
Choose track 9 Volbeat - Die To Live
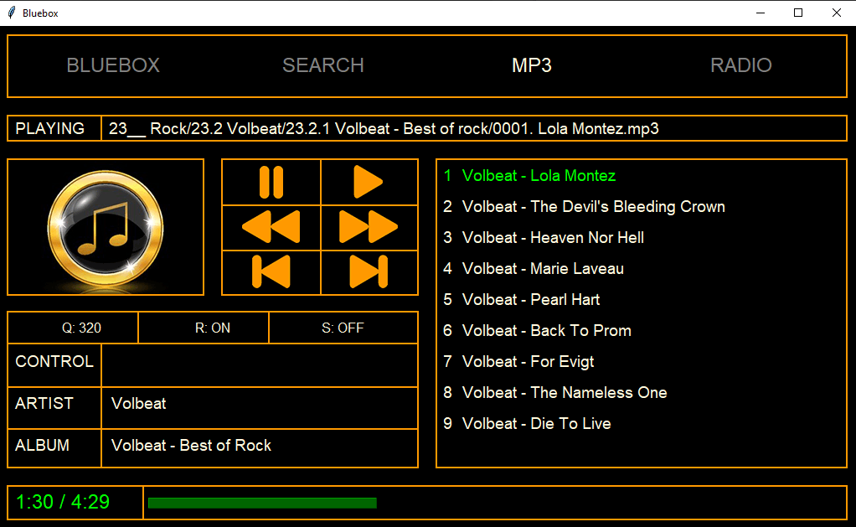click(527, 424)
